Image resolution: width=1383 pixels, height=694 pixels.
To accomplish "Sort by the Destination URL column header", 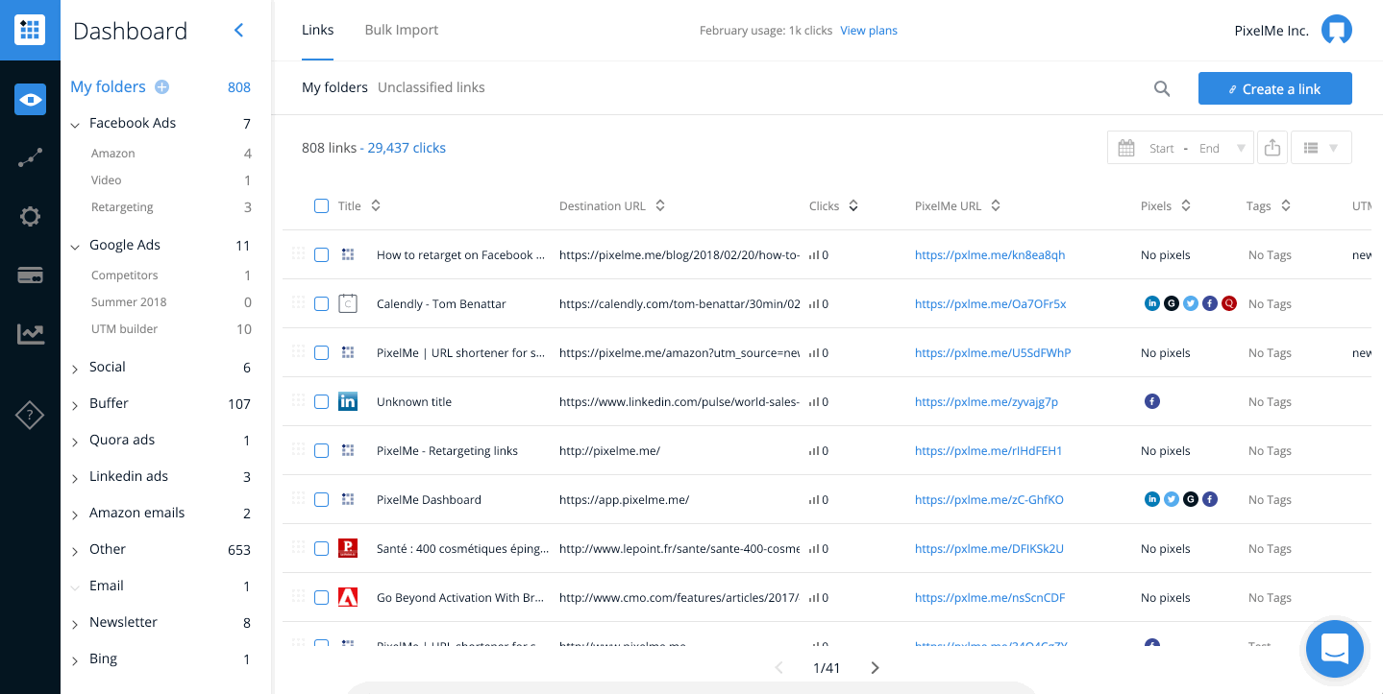I will [612, 205].
